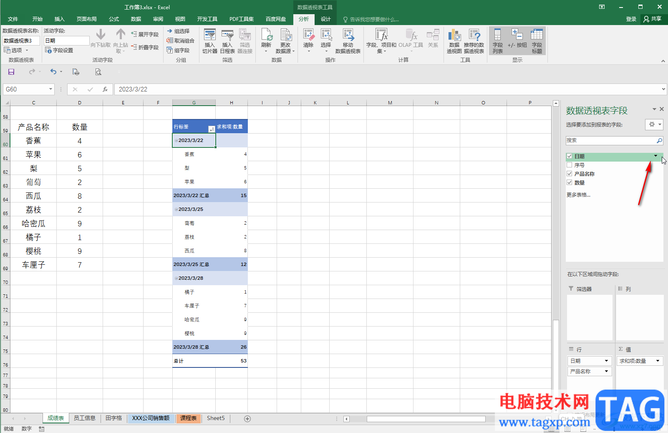Click Insert Slicer icon
The width and height of the screenshot is (668, 433).
210,41
